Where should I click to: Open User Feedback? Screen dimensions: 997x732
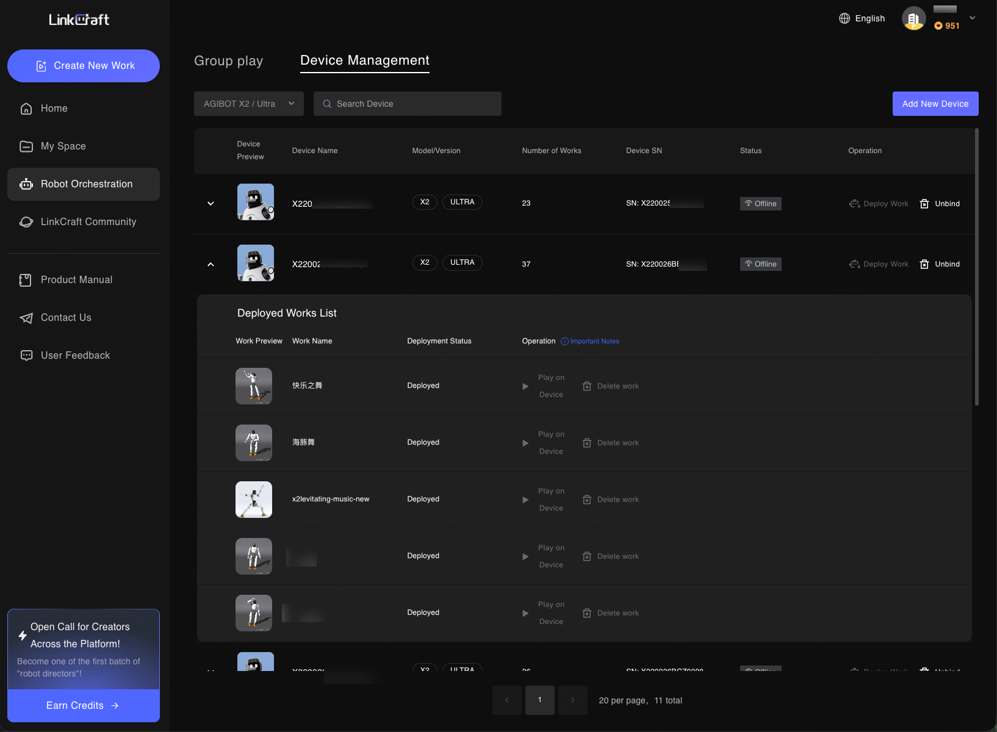[x=84, y=356]
